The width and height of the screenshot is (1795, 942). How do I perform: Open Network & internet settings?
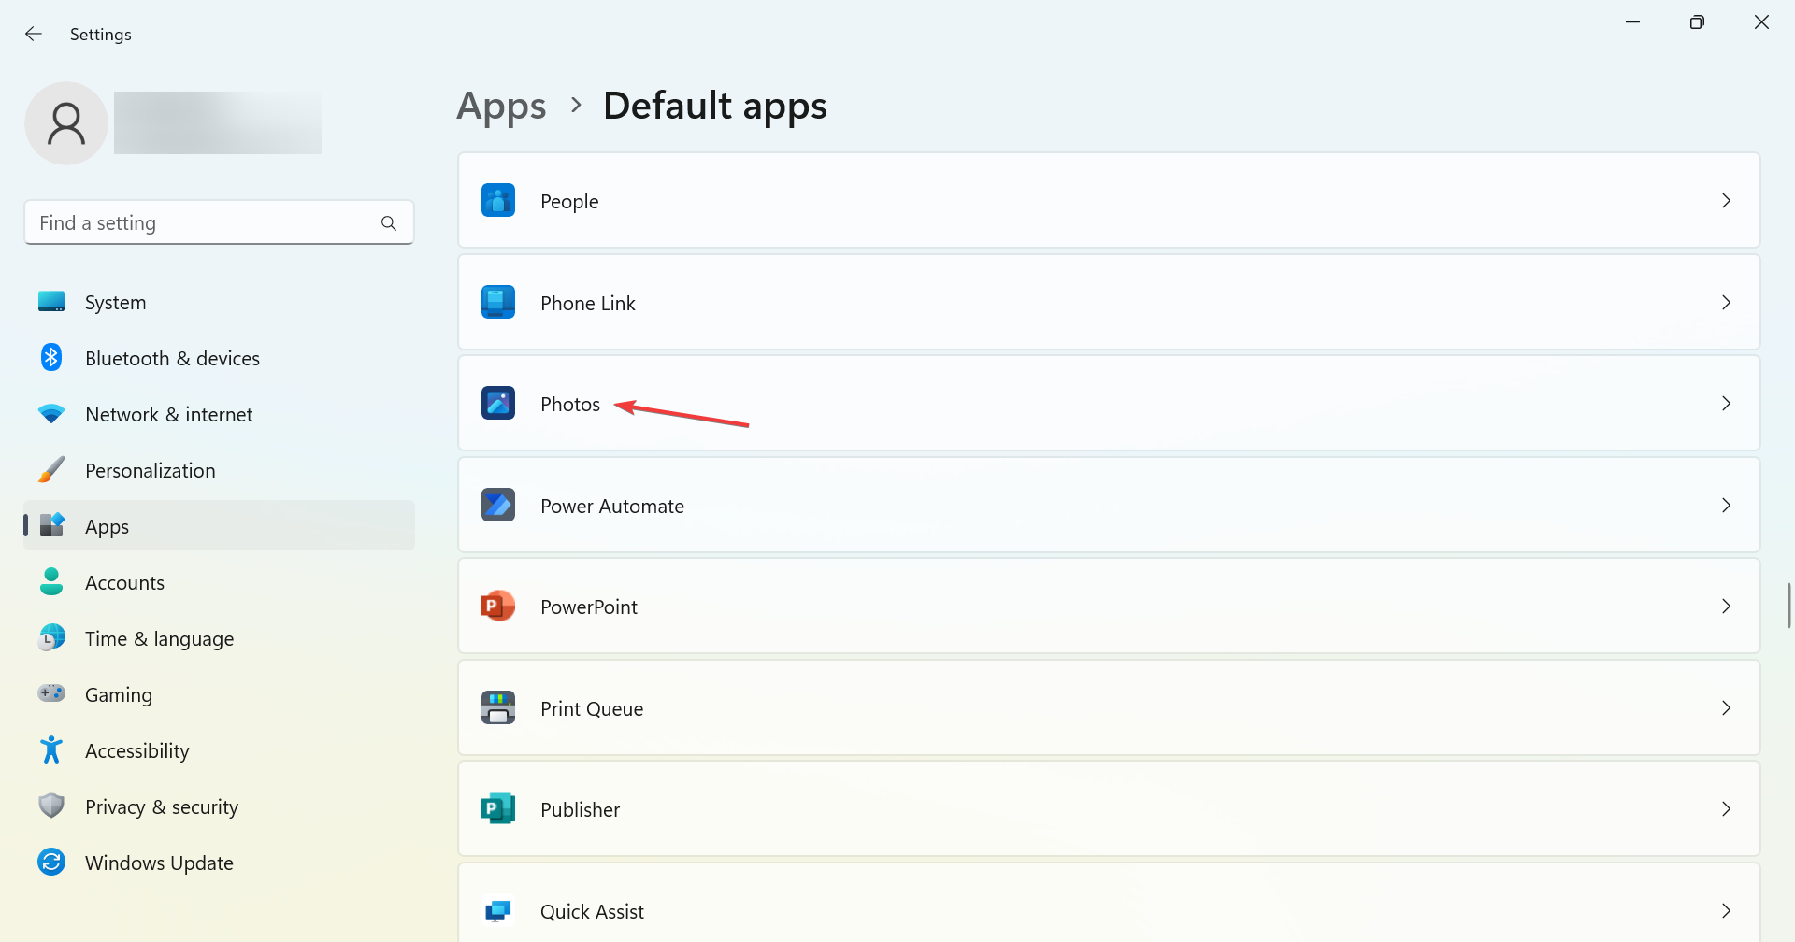[x=219, y=414]
